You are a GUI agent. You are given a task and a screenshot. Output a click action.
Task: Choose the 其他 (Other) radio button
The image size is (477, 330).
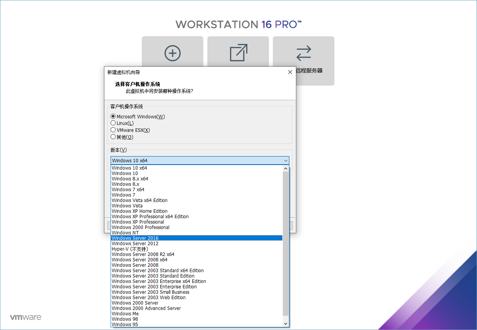[113, 137]
